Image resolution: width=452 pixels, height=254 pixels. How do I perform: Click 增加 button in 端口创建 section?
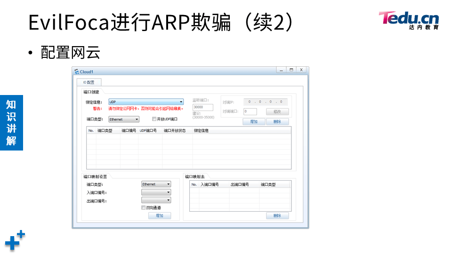(x=254, y=121)
